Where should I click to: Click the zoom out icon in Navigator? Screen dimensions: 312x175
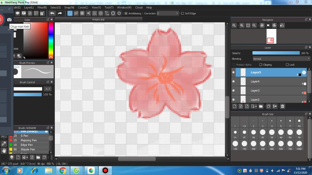pos(254,26)
